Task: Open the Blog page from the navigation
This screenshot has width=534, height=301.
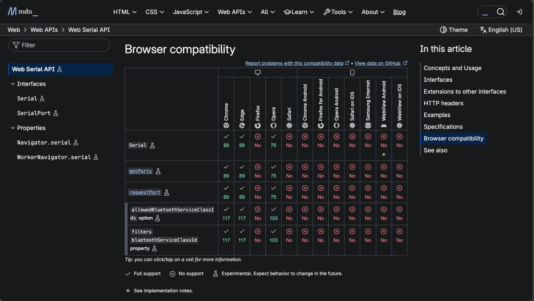Action: [x=399, y=12]
